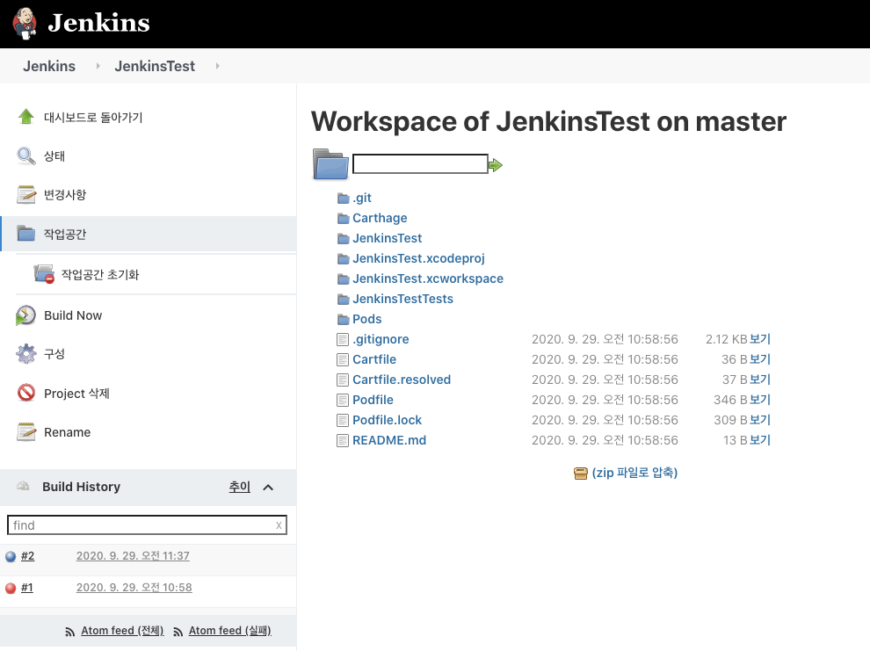Click the 추이 trend link
This screenshot has width=870, height=651.
click(240, 487)
